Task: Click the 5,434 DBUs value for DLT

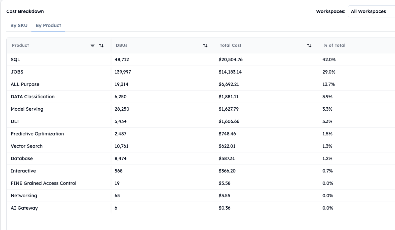Action: (120, 121)
